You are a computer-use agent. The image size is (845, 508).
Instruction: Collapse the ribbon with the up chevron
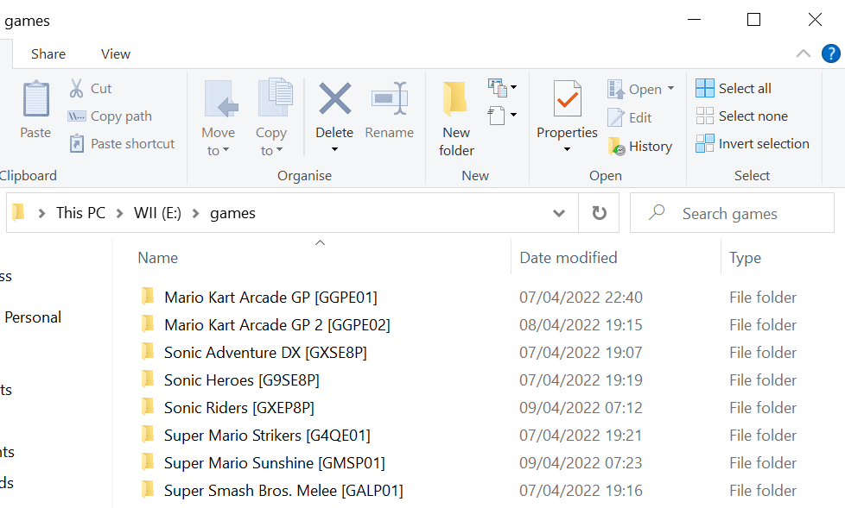point(803,53)
